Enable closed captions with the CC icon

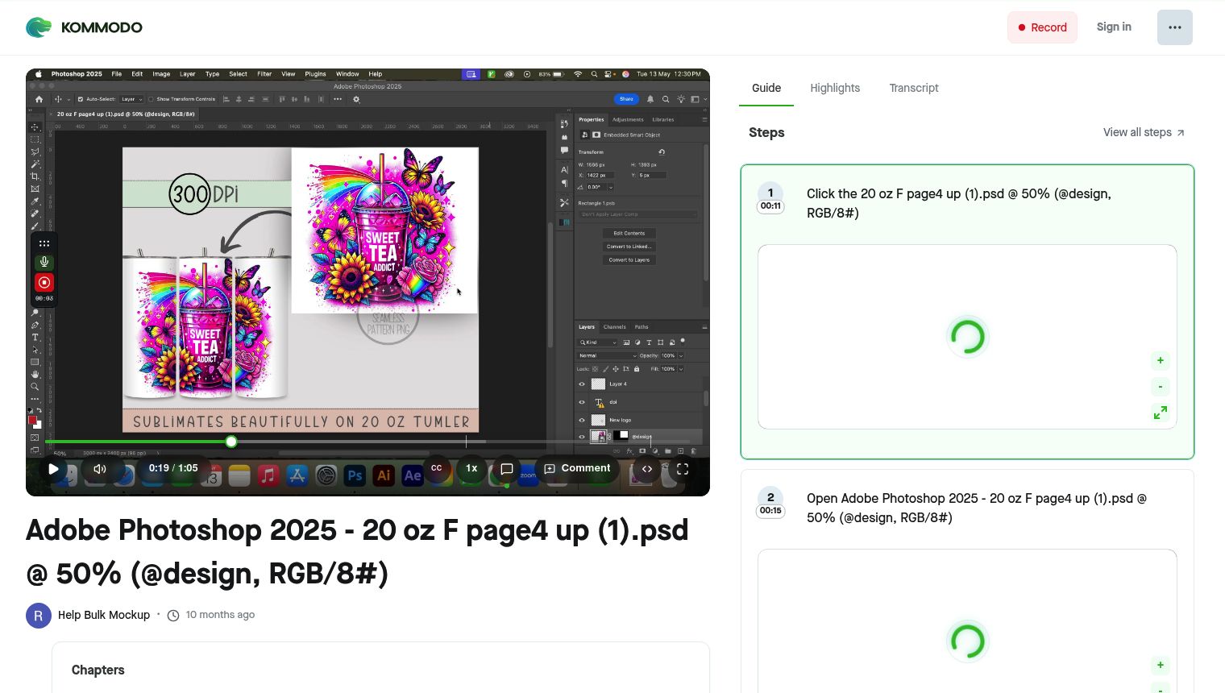coord(437,468)
